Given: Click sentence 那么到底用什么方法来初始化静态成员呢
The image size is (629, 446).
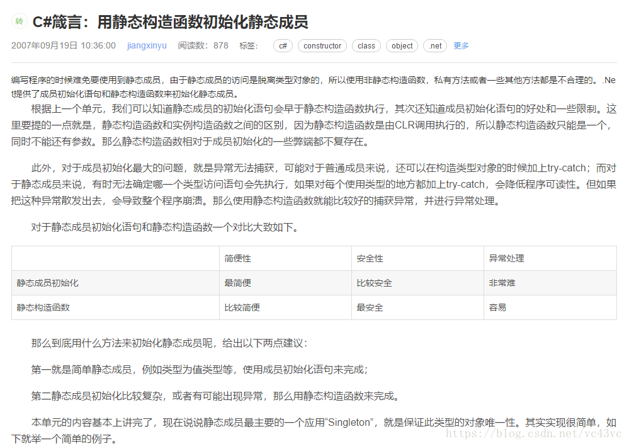Looking at the screenshot, I should coord(169,343).
